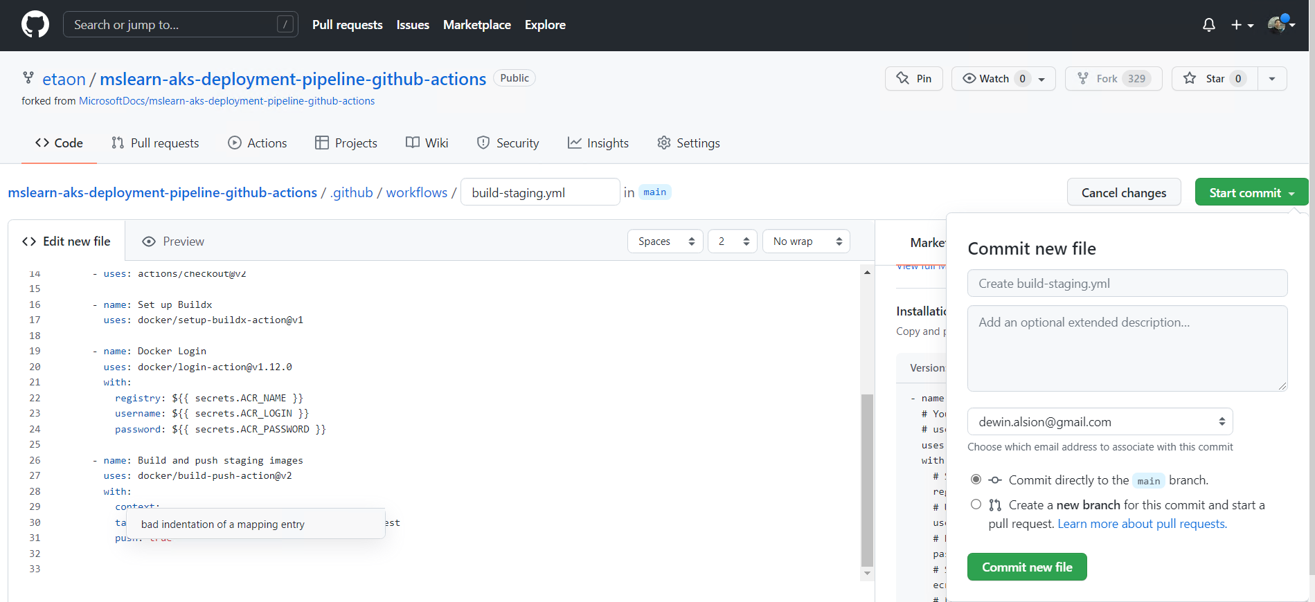
Task: Open the notifications bell
Action: click(1209, 25)
